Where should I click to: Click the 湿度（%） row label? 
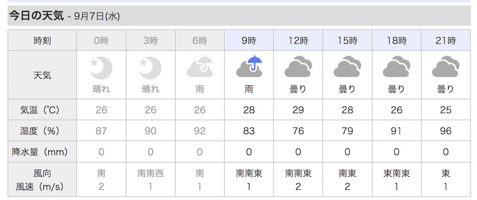click(42, 131)
